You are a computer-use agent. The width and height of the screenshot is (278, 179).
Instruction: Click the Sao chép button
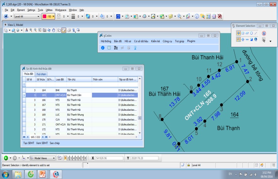tap(55, 143)
